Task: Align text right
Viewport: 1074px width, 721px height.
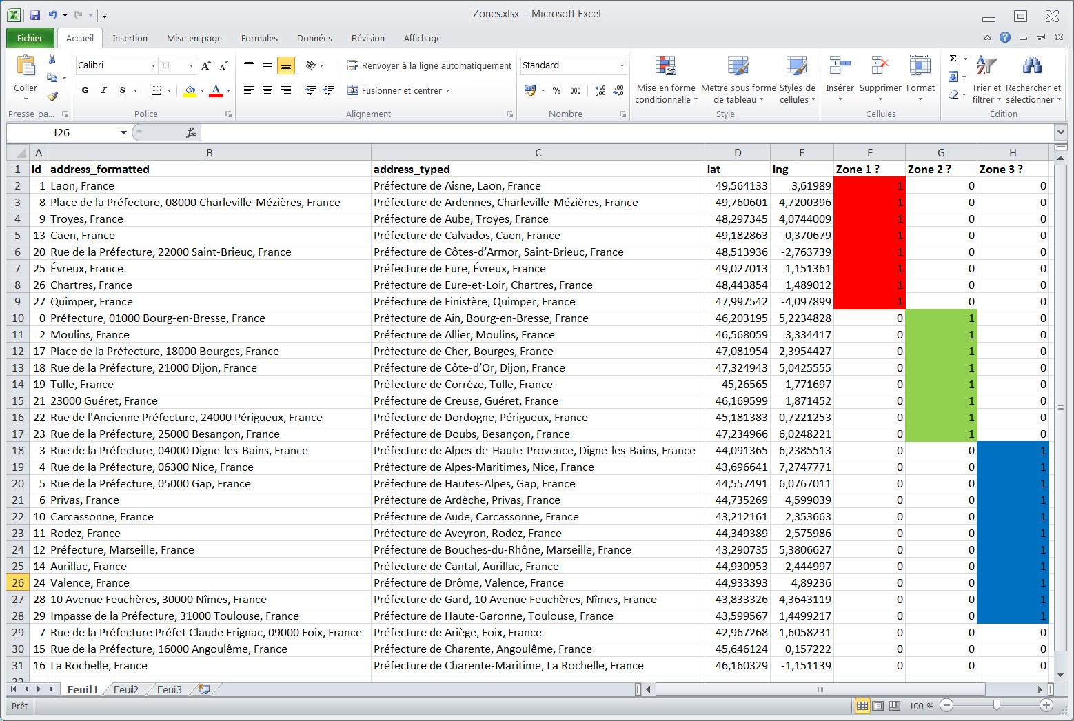Action: point(286,90)
